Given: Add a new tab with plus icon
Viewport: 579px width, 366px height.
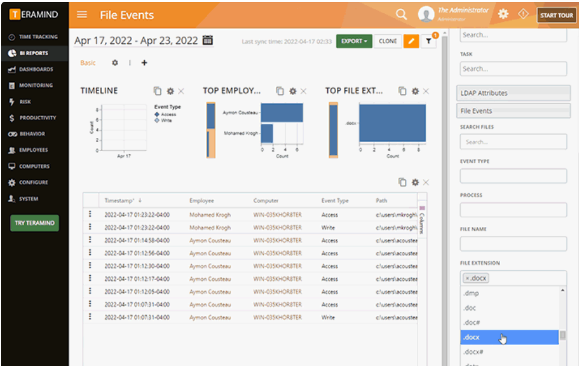Looking at the screenshot, I should (145, 63).
